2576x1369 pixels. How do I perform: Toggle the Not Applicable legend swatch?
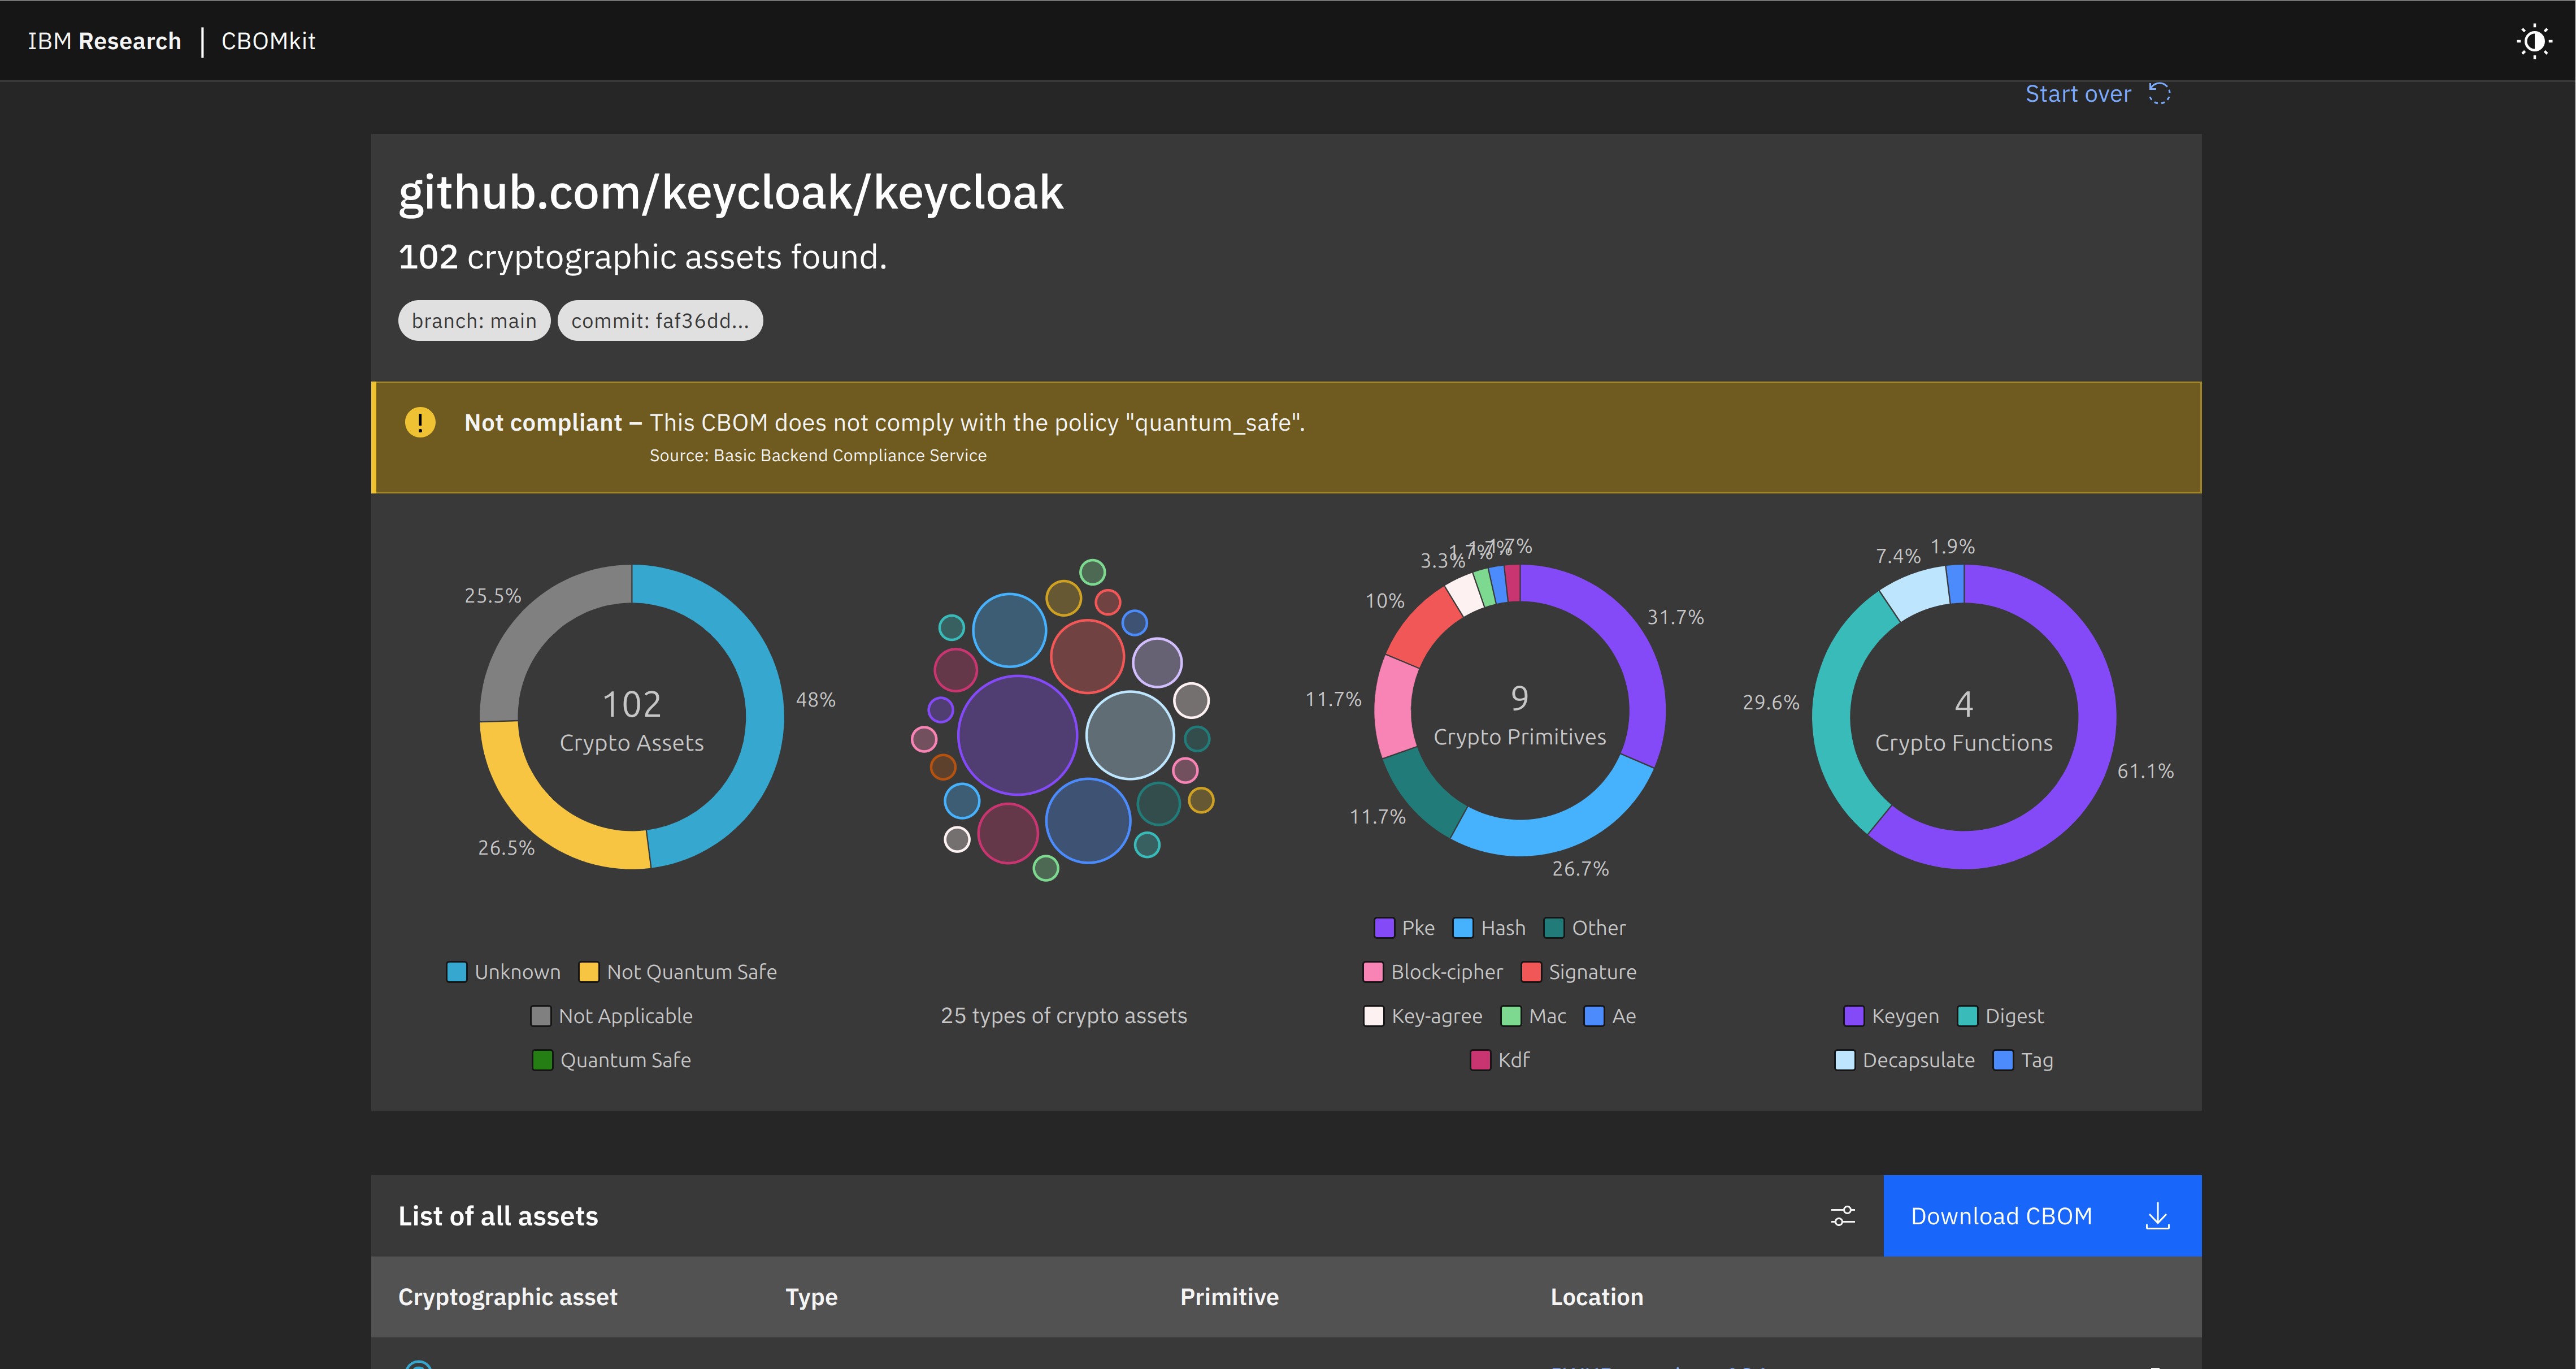(x=541, y=1016)
